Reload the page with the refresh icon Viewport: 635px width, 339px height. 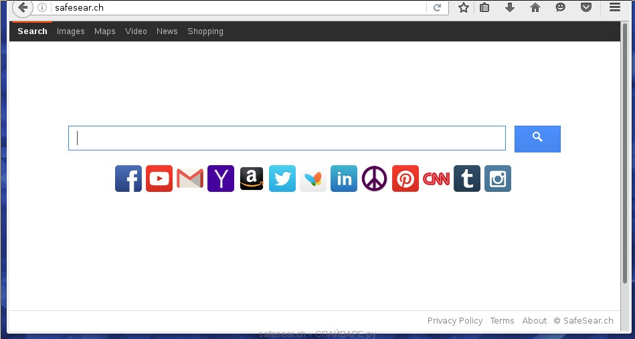437,7
